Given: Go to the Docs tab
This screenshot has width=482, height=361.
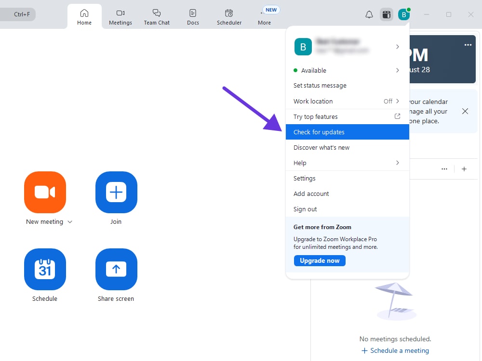Looking at the screenshot, I should coord(193,17).
